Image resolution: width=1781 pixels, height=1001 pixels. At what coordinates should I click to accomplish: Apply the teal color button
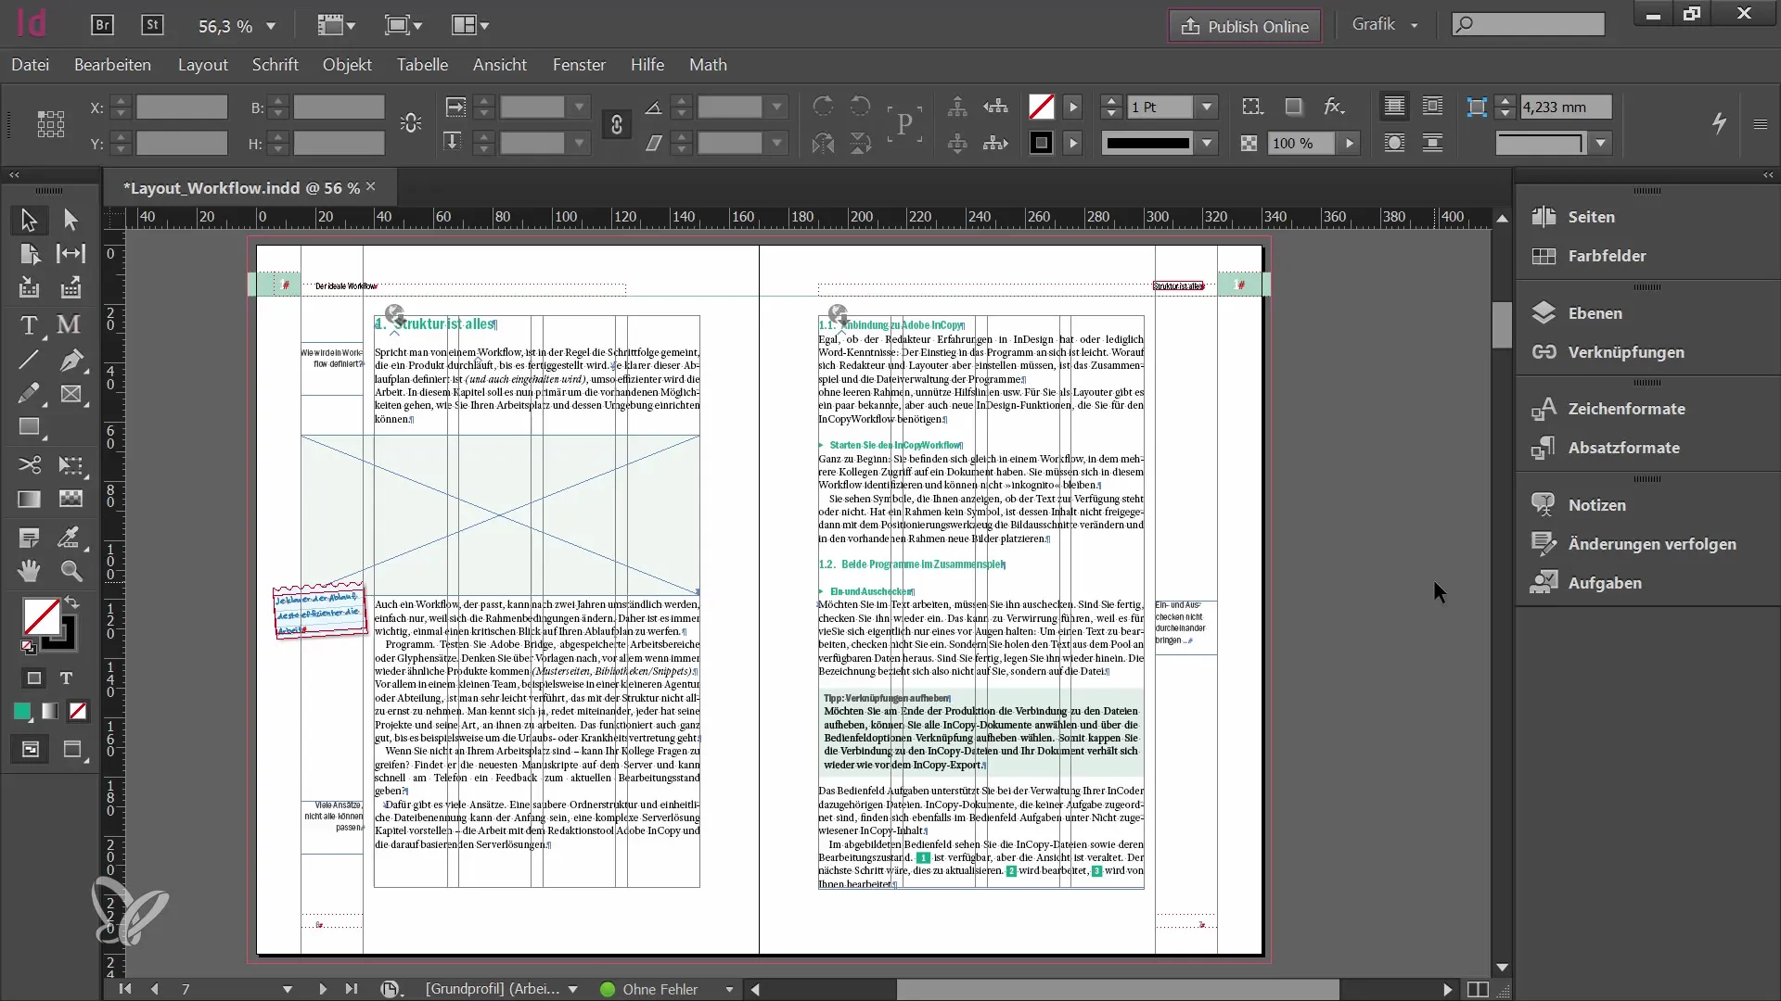21,711
